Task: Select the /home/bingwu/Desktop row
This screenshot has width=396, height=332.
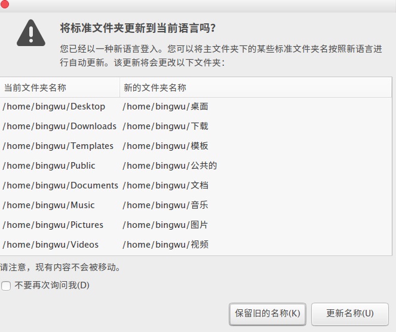Action: [x=54, y=106]
